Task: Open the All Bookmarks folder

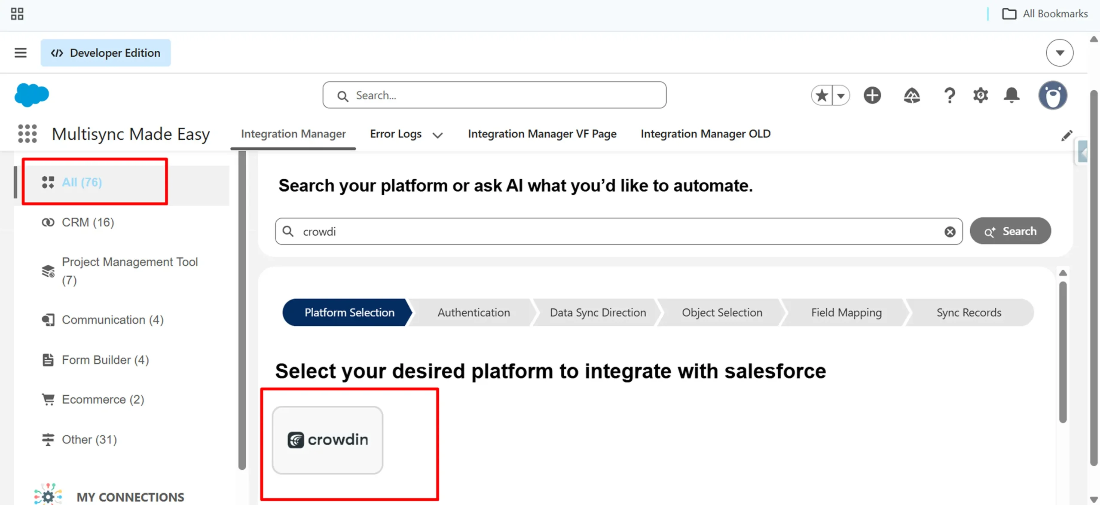Action: 1045,14
